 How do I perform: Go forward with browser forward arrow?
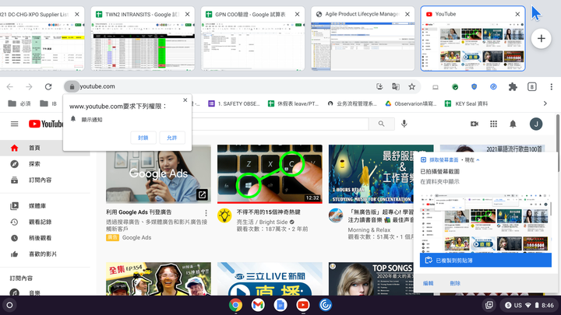pos(29,86)
